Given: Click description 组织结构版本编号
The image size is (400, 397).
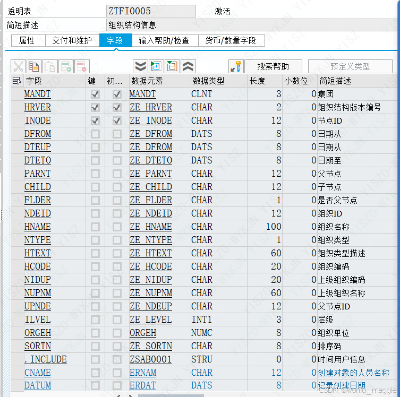Looking at the screenshot, I should [x=350, y=108].
